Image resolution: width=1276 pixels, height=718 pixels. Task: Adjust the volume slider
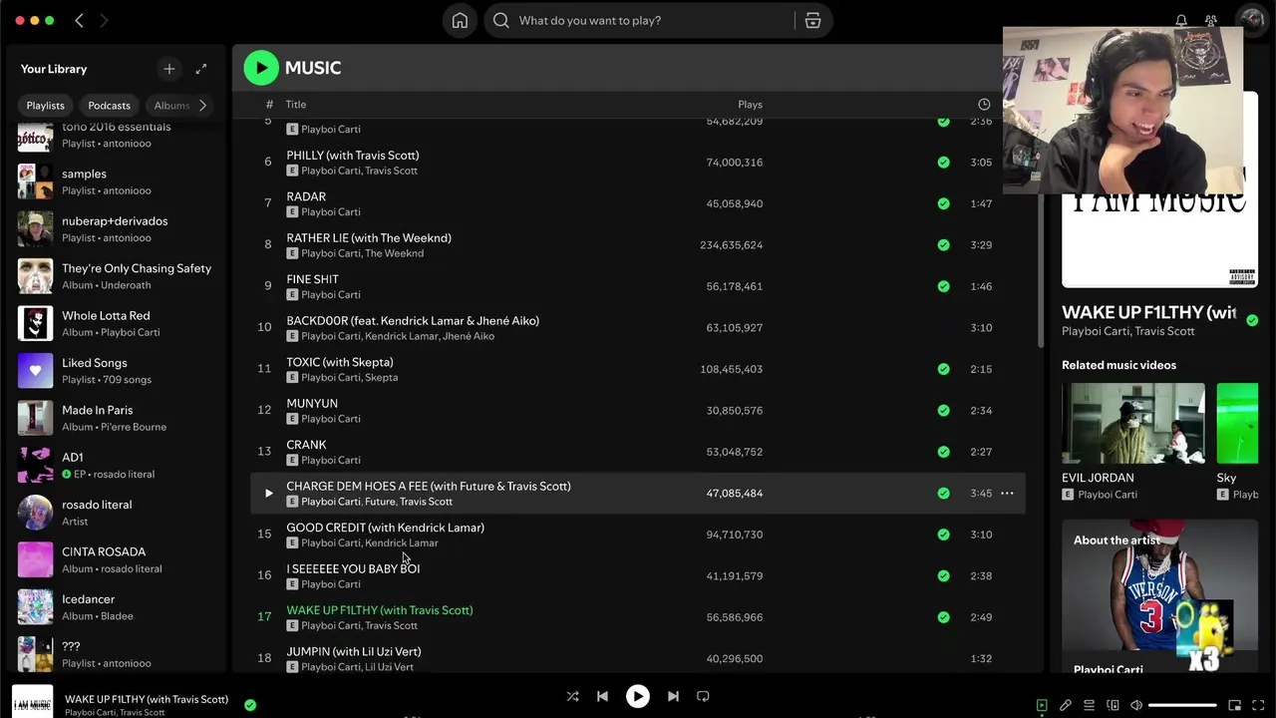pos(1182,705)
